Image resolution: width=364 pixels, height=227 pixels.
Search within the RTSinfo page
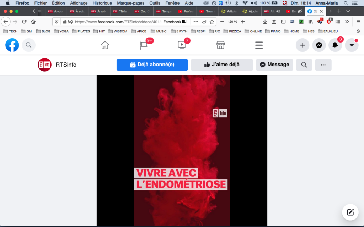coord(304,65)
